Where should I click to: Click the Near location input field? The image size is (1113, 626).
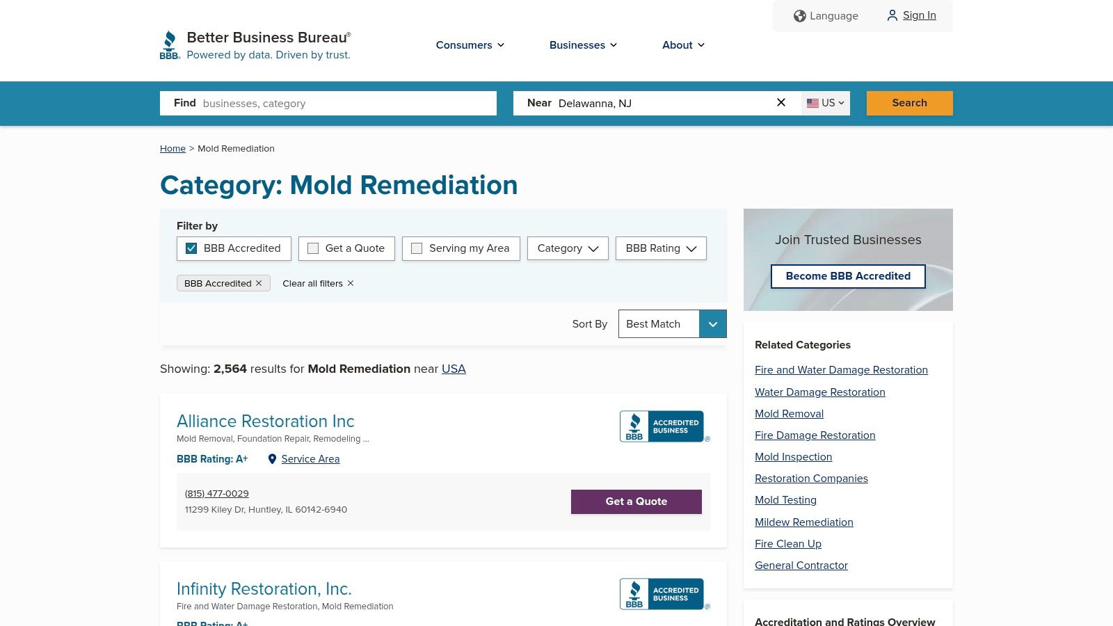pyautogui.click(x=657, y=103)
